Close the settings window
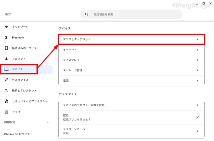This screenshot has width=214, height=141. tap(210, 4)
